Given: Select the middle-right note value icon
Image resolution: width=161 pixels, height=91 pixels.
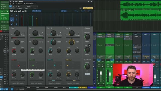Looking at the screenshot, I should (16, 19).
